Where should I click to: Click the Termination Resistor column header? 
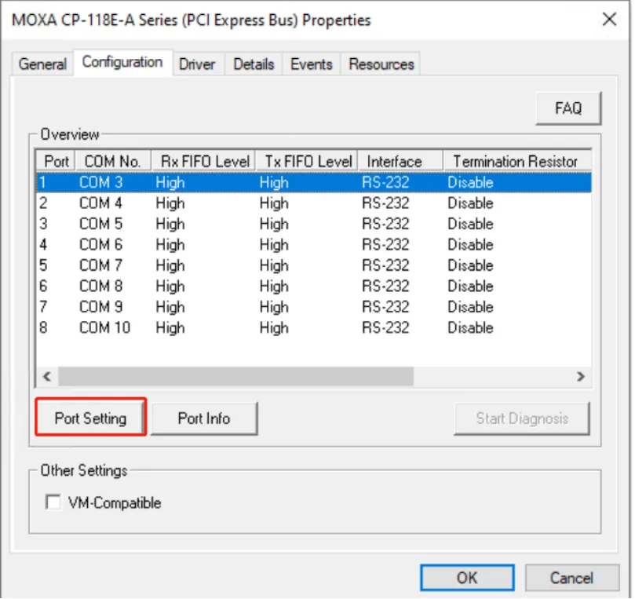pos(515,162)
